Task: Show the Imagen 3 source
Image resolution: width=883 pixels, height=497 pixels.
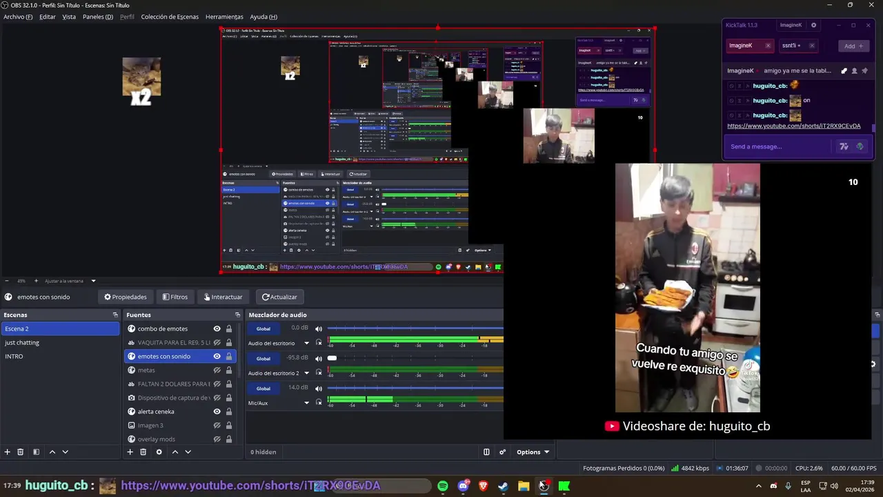Action: coord(217,425)
